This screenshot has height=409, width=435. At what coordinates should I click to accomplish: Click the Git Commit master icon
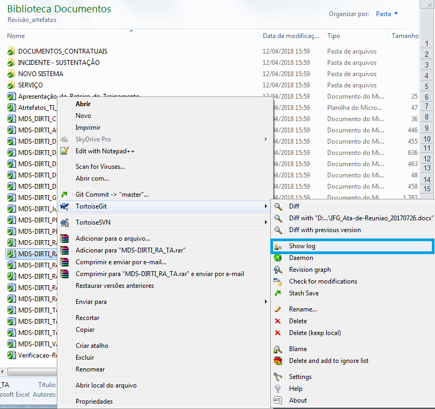click(65, 195)
